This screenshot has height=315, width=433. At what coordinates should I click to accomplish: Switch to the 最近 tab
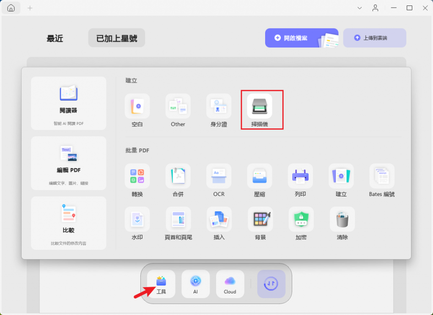click(54, 38)
